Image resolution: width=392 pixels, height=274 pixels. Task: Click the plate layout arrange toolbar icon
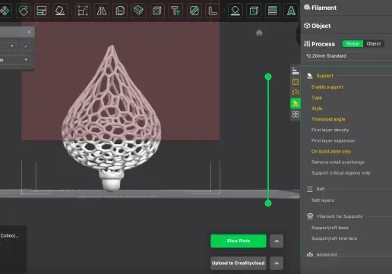pos(42,11)
